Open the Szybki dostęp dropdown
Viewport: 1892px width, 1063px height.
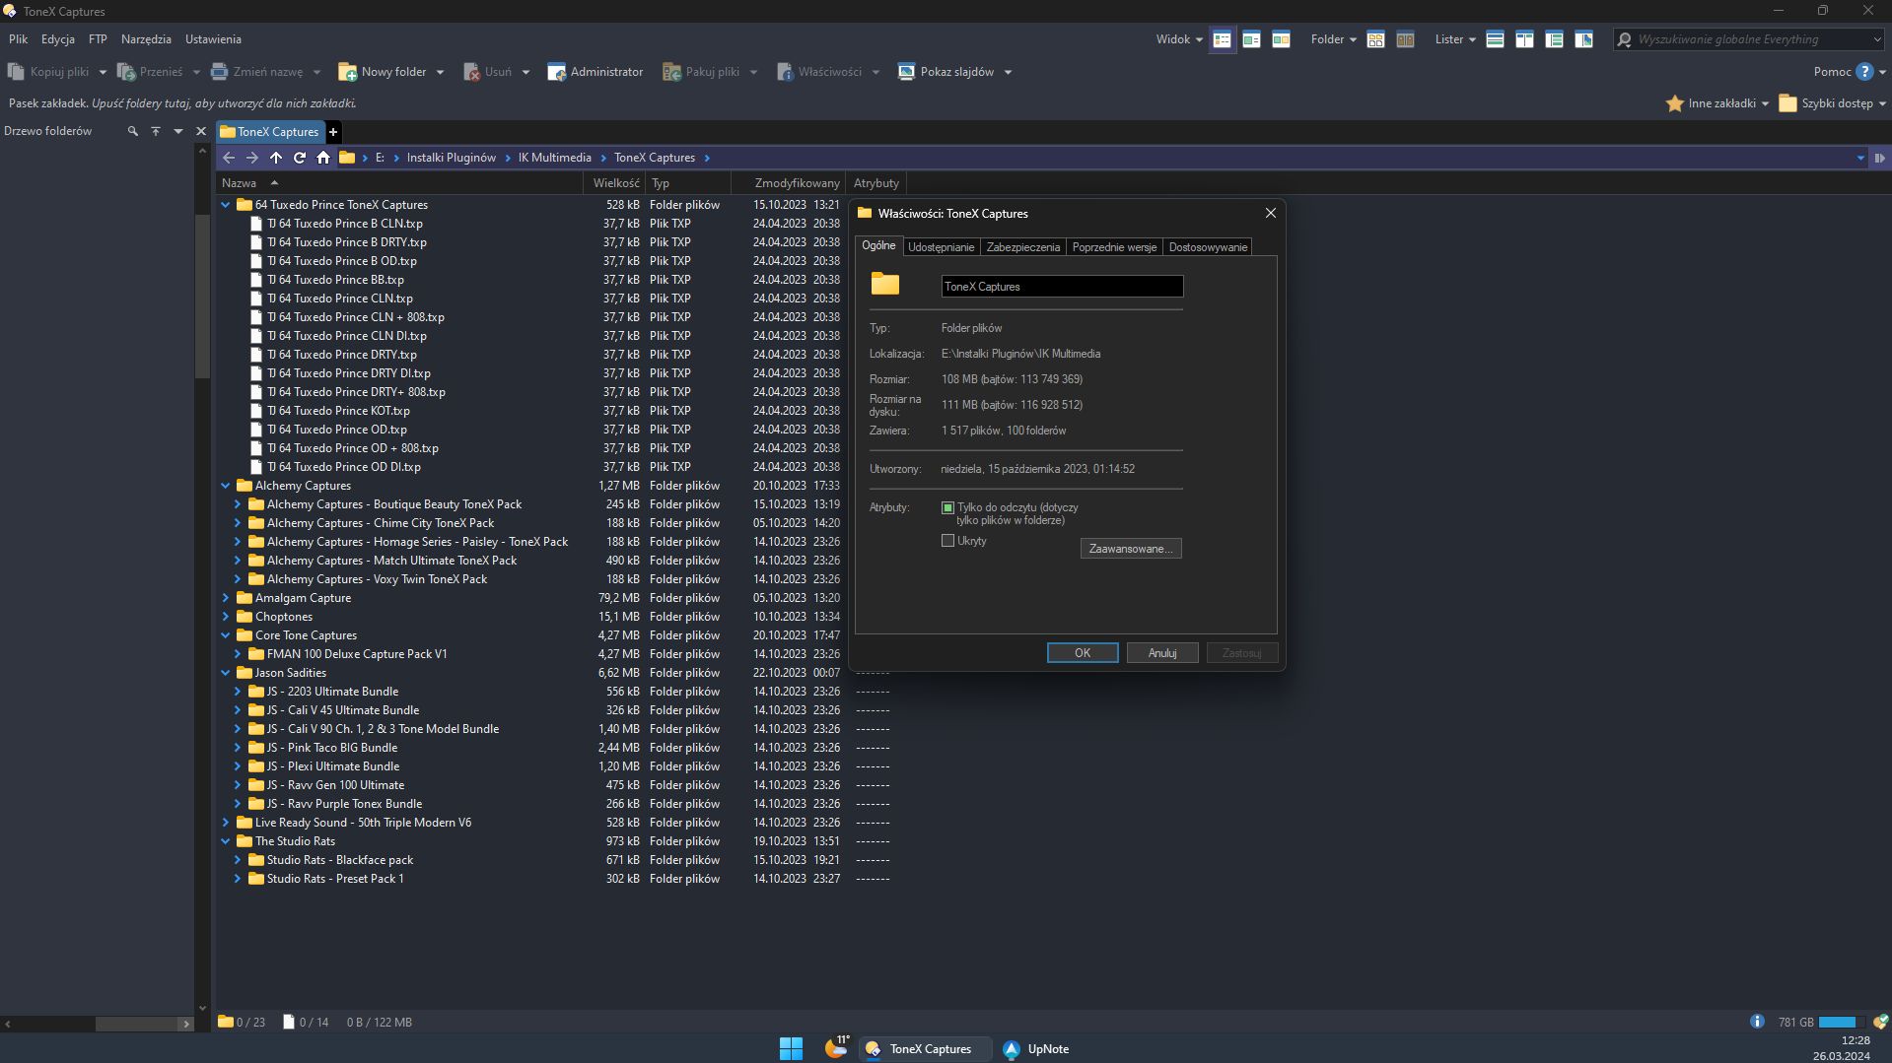click(x=1832, y=103)
